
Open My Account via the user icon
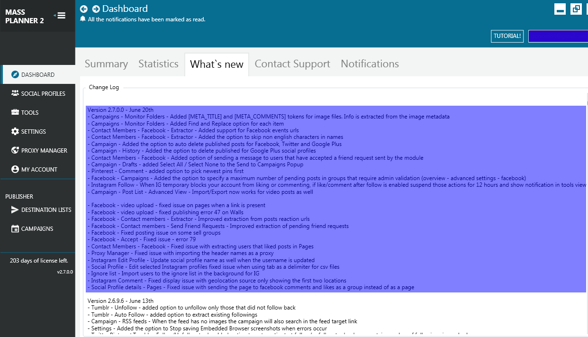coord(15,169)
